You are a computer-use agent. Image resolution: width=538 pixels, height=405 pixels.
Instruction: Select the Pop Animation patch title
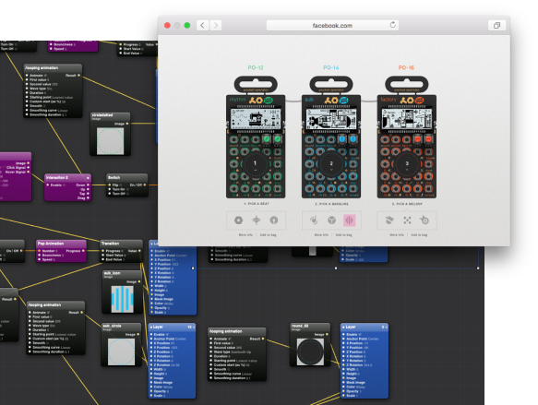(51, 244)
